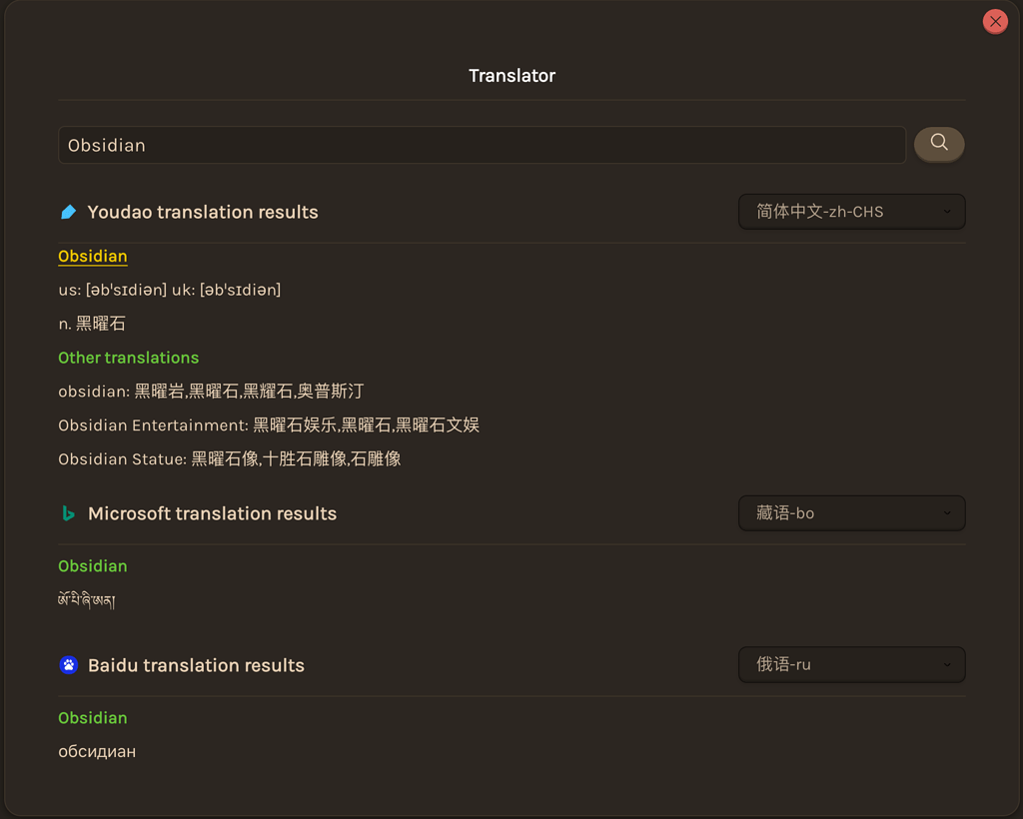Click the Youdao translator service icon
Screen dimensions: 1023x819
coord(67,212)
